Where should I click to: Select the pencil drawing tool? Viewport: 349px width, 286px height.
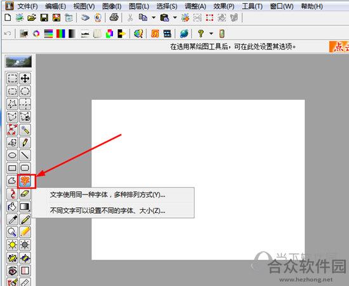[x=25, y=142]
